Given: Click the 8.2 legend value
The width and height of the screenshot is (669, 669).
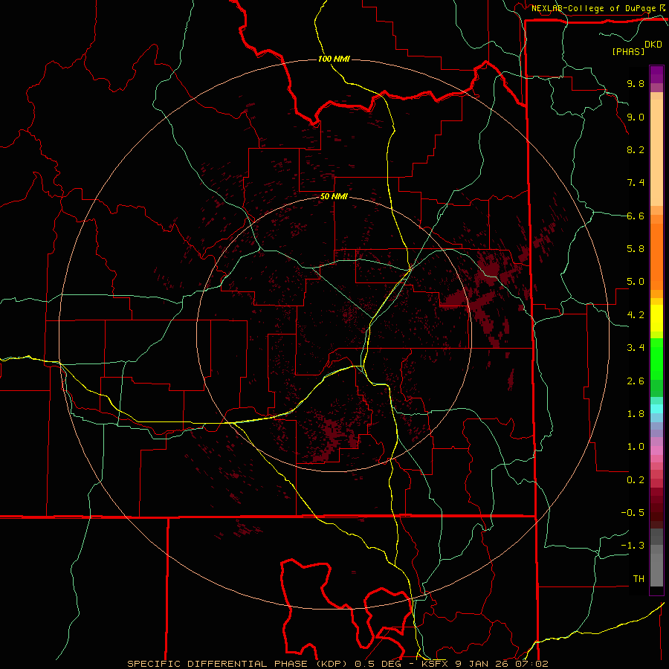Looking at the screenshot, I should pyautogui.click(x=636, y=149).
